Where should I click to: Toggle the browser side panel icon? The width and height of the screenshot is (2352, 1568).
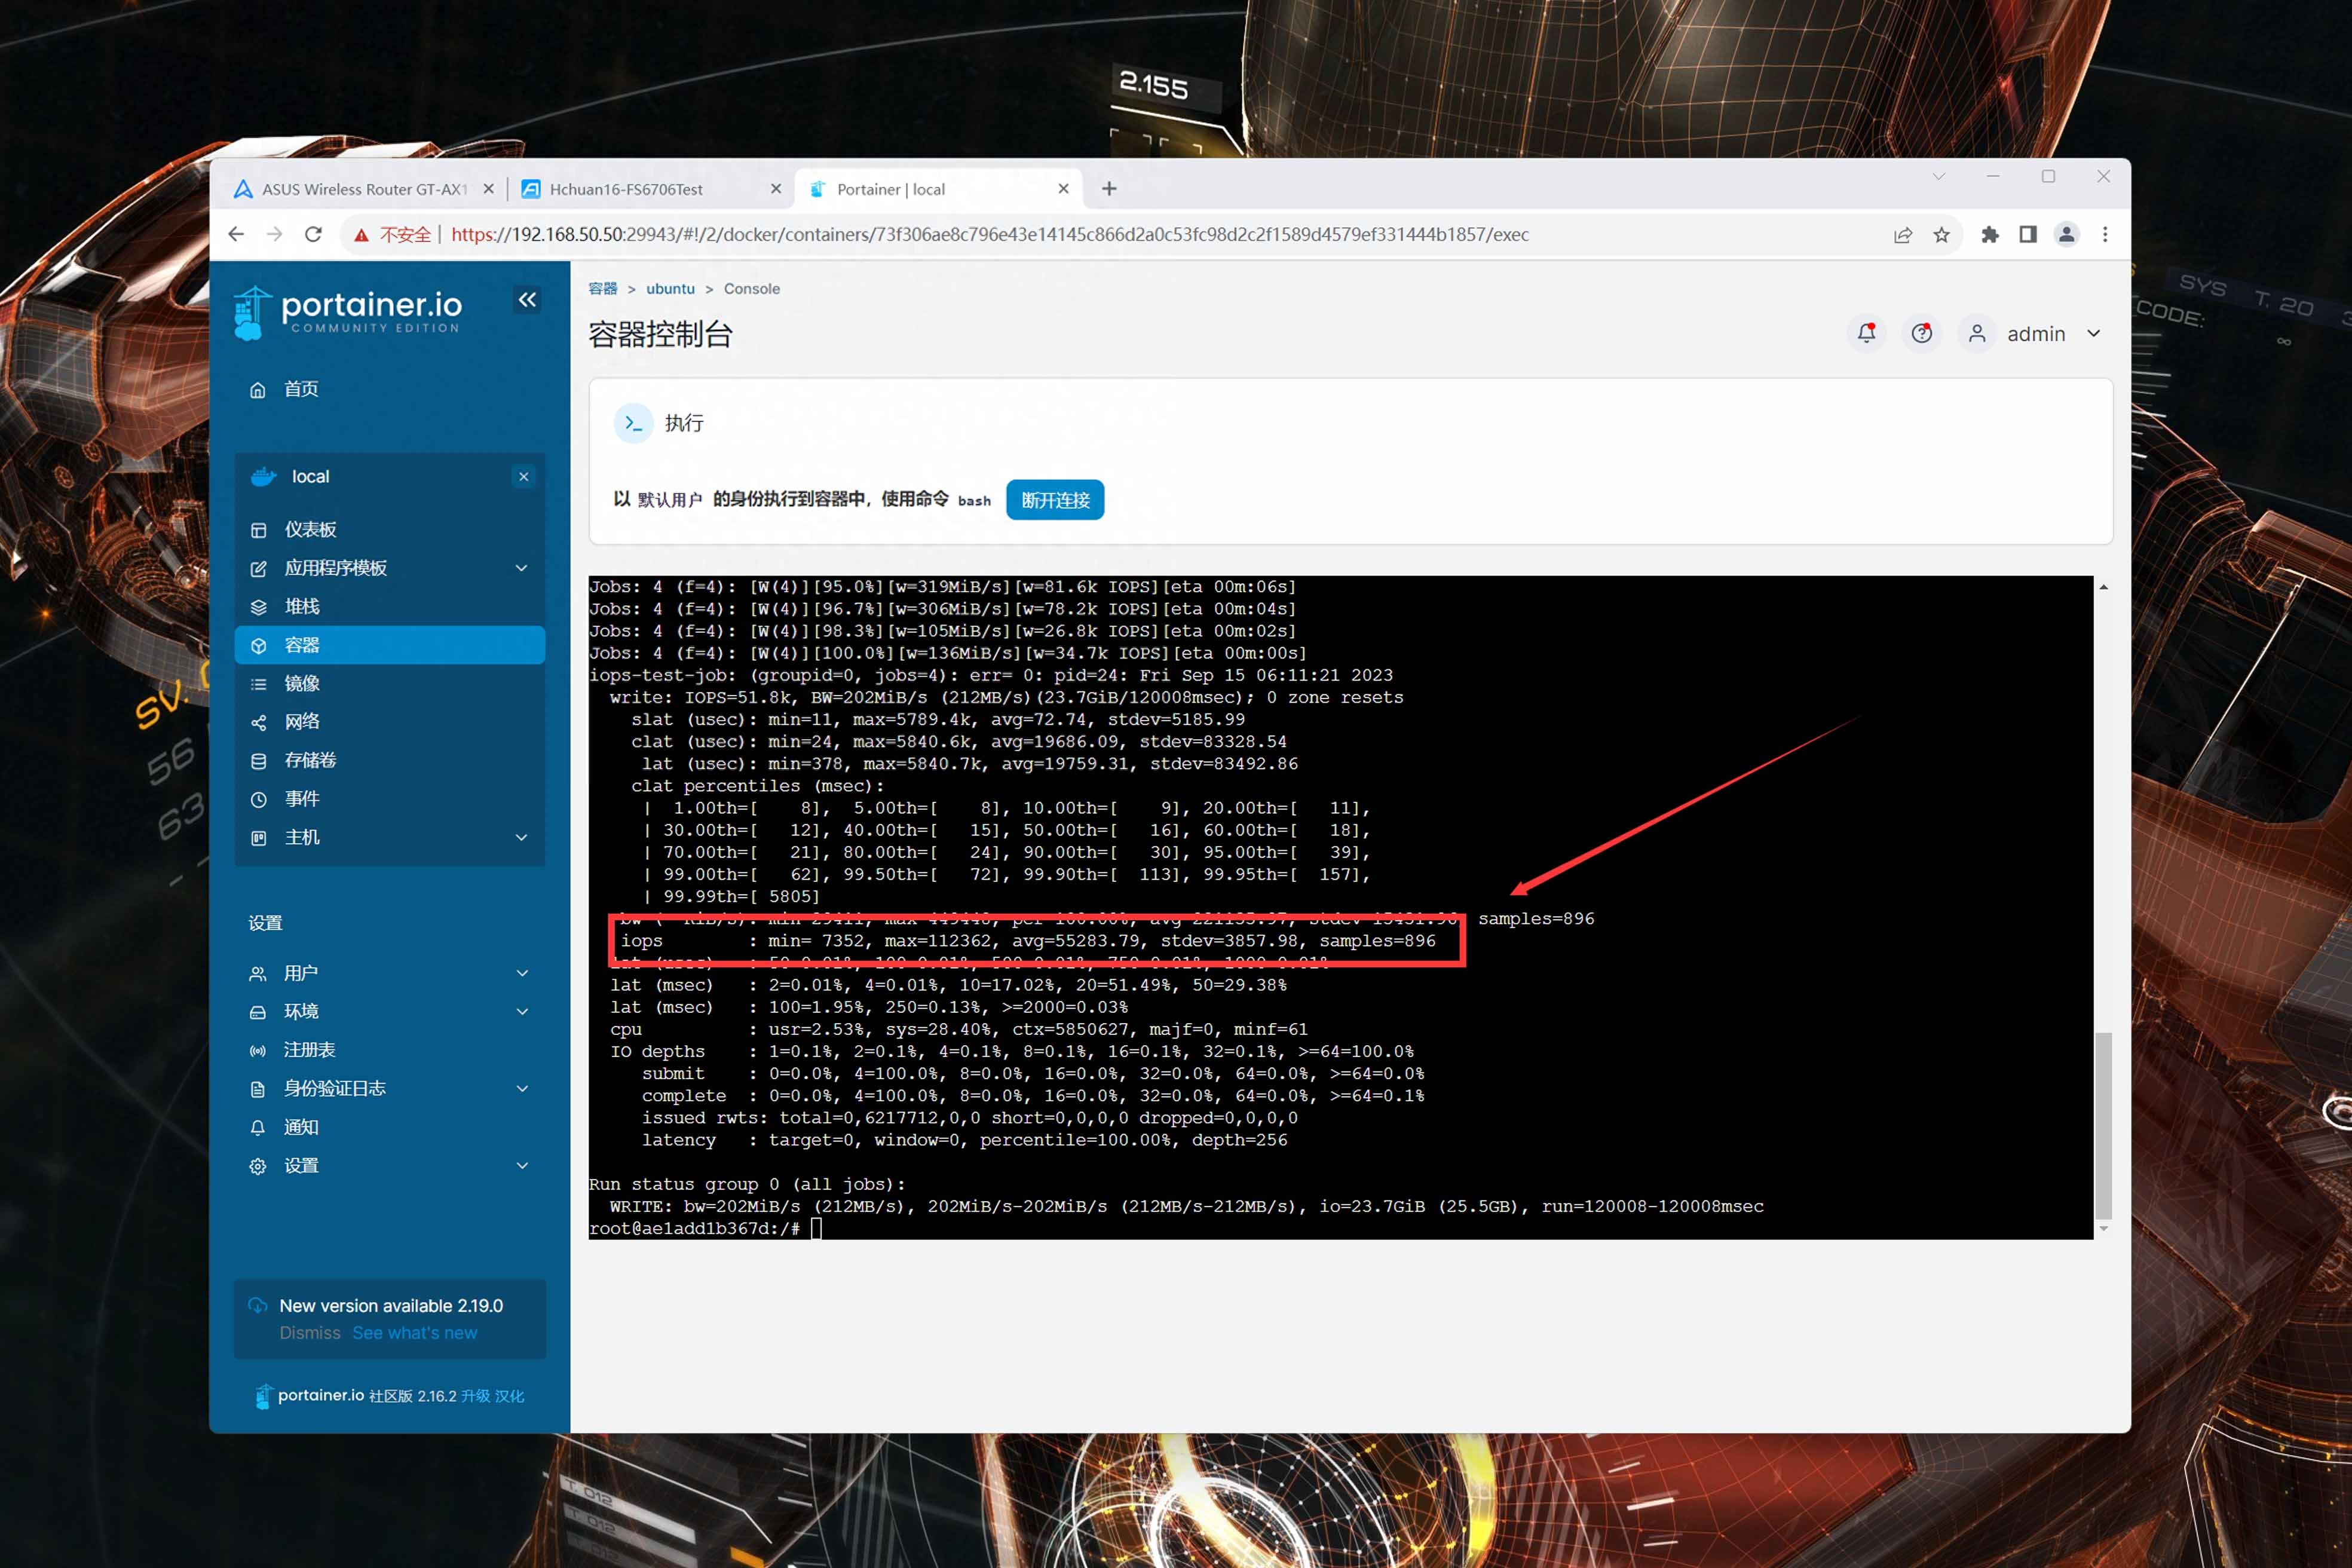2027,234
